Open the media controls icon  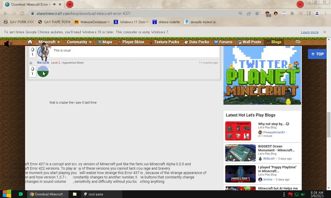(x=300, y=13)
